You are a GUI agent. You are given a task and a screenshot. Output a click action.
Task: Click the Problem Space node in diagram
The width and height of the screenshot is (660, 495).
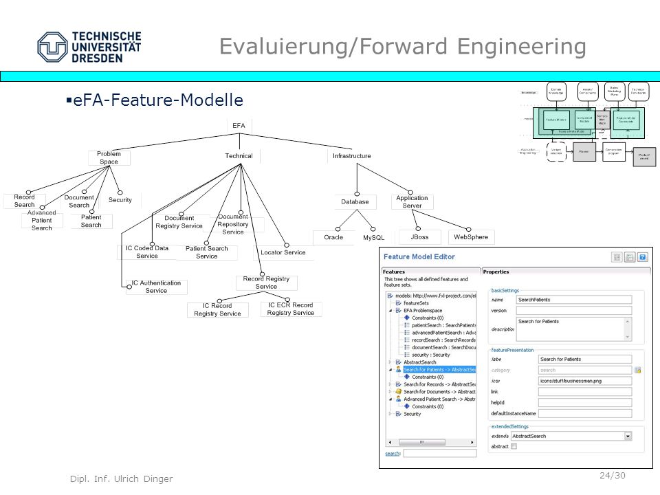[109, 158]
